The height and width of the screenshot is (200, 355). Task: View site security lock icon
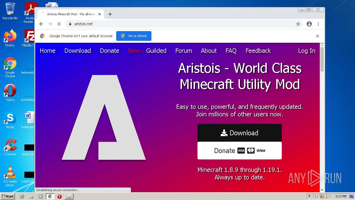click(70, 24)
